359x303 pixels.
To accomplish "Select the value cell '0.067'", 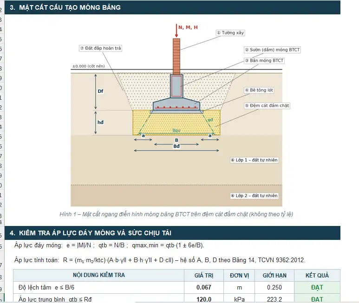I will 204,287.
